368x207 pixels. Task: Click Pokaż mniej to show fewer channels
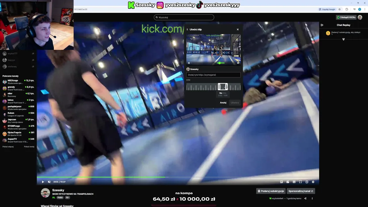coord(29,147)
